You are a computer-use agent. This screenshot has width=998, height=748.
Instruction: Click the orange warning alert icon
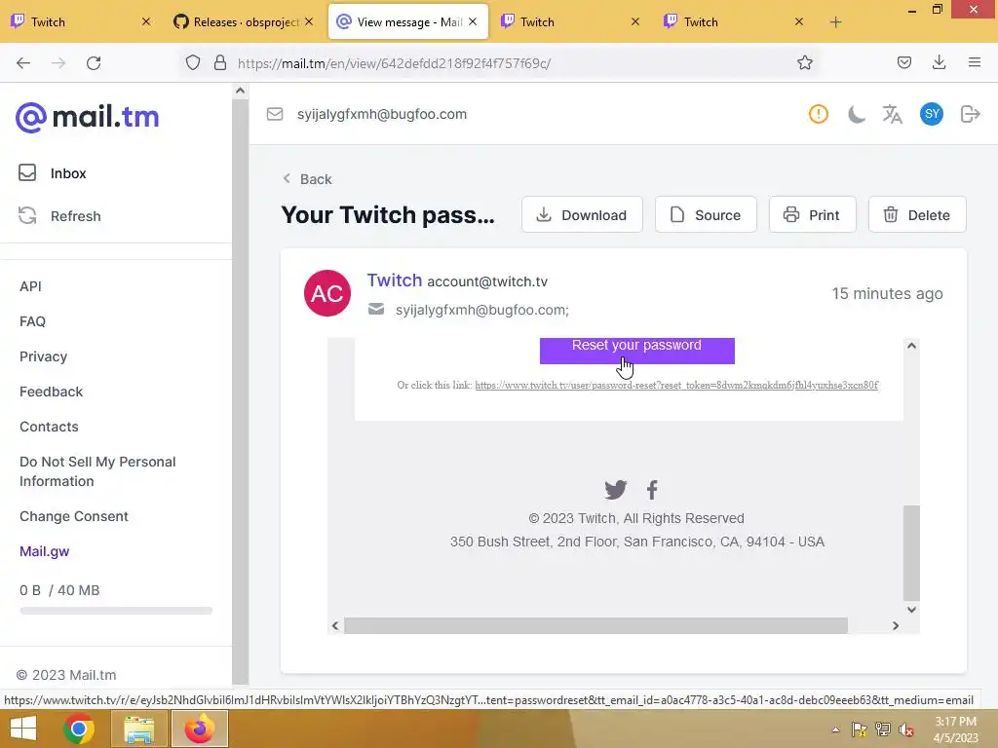(818, 115)
